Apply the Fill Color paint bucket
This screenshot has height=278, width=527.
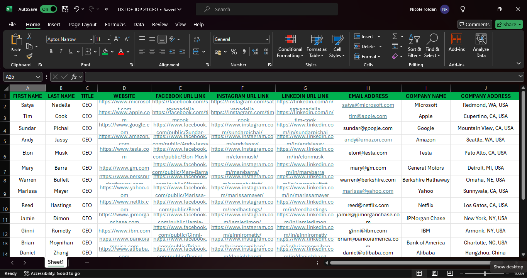pyautogui.click(x=105, y=52)
